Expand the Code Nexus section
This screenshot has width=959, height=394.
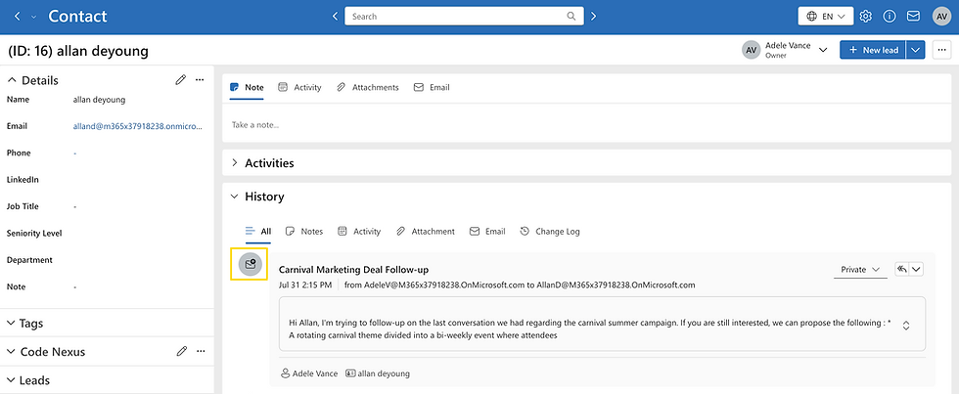(x=12, y=352)
